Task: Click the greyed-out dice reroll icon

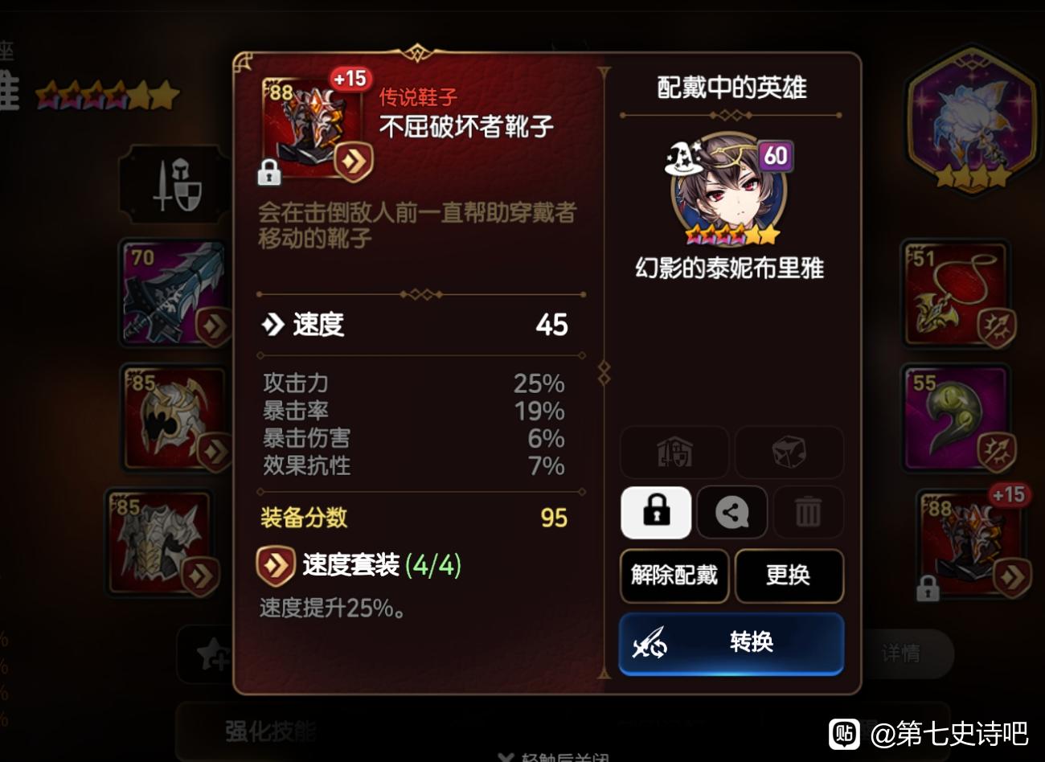Action: pos(789,453)
